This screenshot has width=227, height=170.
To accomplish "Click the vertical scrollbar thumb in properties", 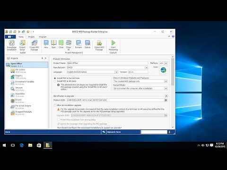I will (x=173, y=72).
